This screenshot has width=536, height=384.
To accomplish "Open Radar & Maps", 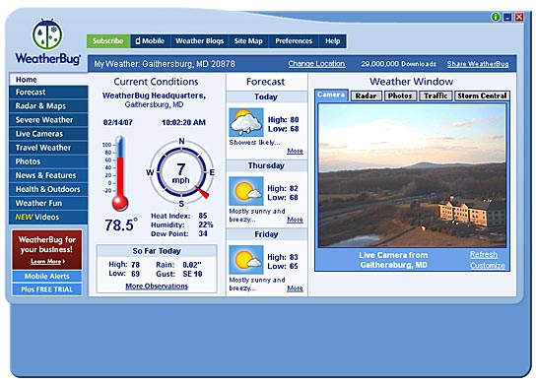I will (48, 106).
